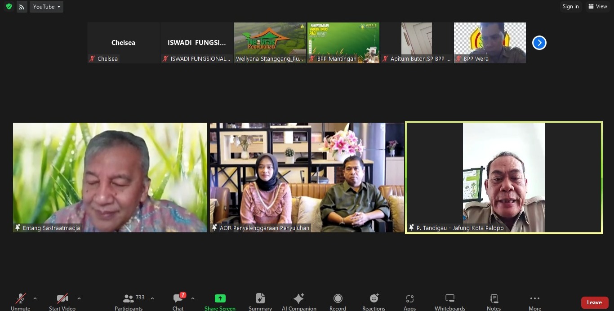Expand the audio options chevron
This screenshot has height=311, width=614.
point(35,298)
